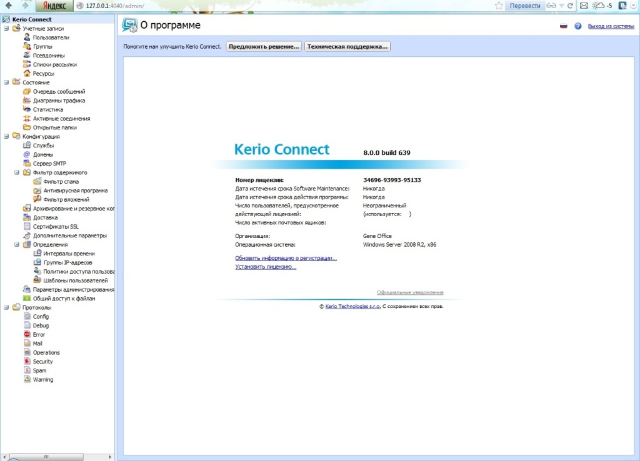Click the Resources (Ресурсы) house icon

tap(27, 73)
